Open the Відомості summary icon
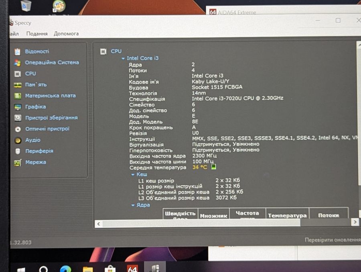Screen dimensions: 361x272 (18, 52)
